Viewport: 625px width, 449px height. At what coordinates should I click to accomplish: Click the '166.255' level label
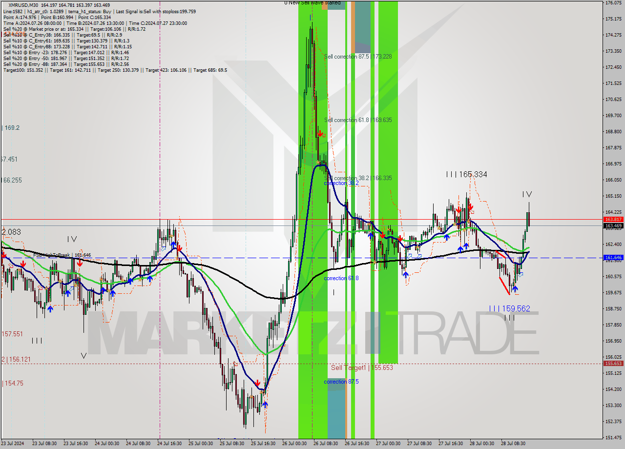(x=11, y=180)
